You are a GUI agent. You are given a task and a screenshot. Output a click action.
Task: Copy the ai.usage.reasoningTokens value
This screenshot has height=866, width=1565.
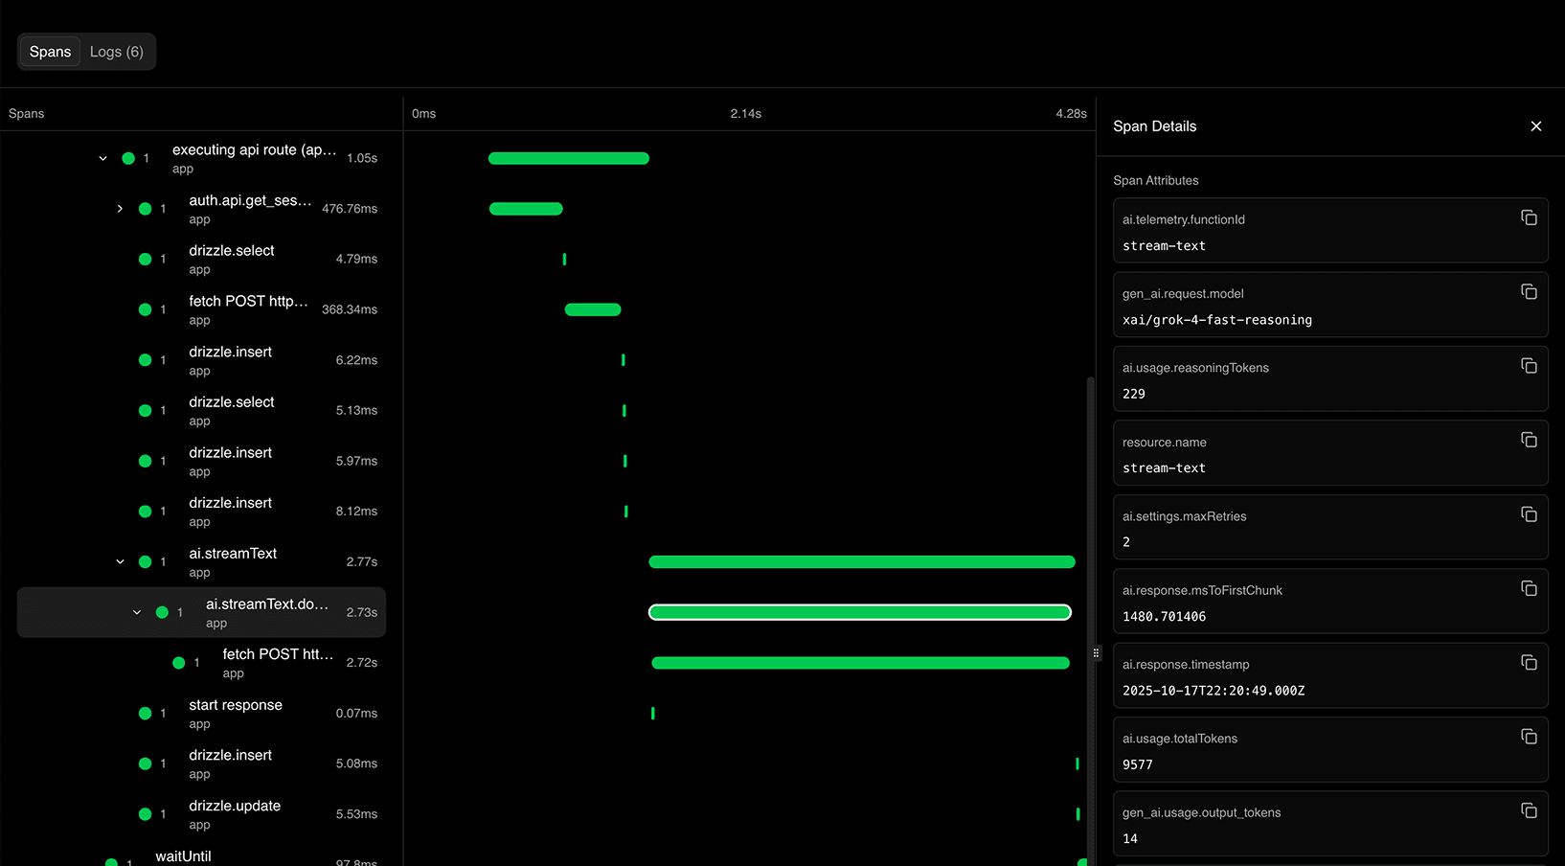tap(1529, 365)
